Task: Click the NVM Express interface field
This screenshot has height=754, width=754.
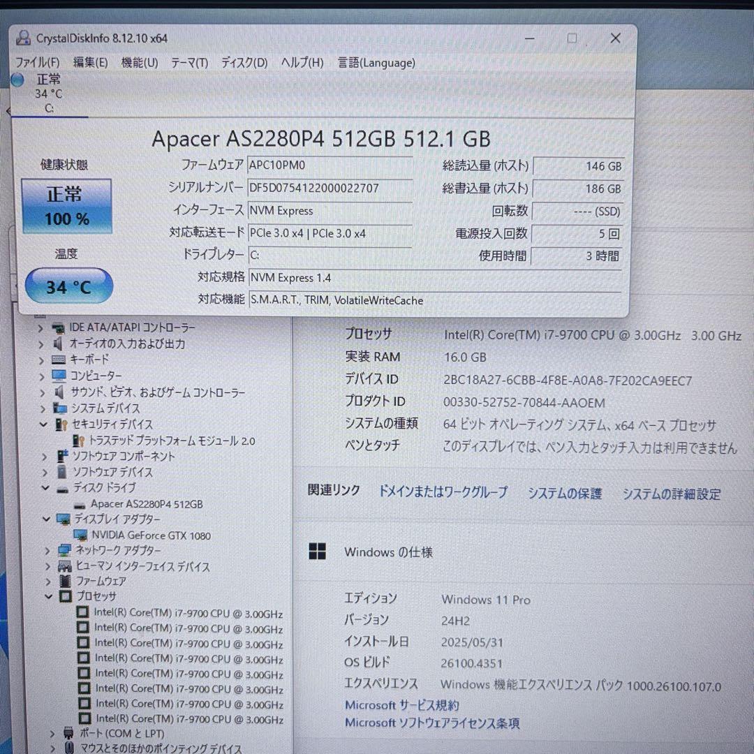Action: click(330, 210)
